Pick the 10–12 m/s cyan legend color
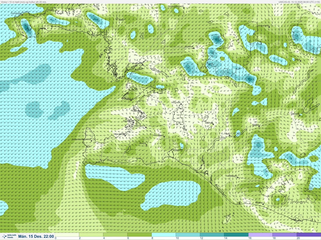Image resolution: width=321 pixels, height=240 pixels. coord(188,235)
